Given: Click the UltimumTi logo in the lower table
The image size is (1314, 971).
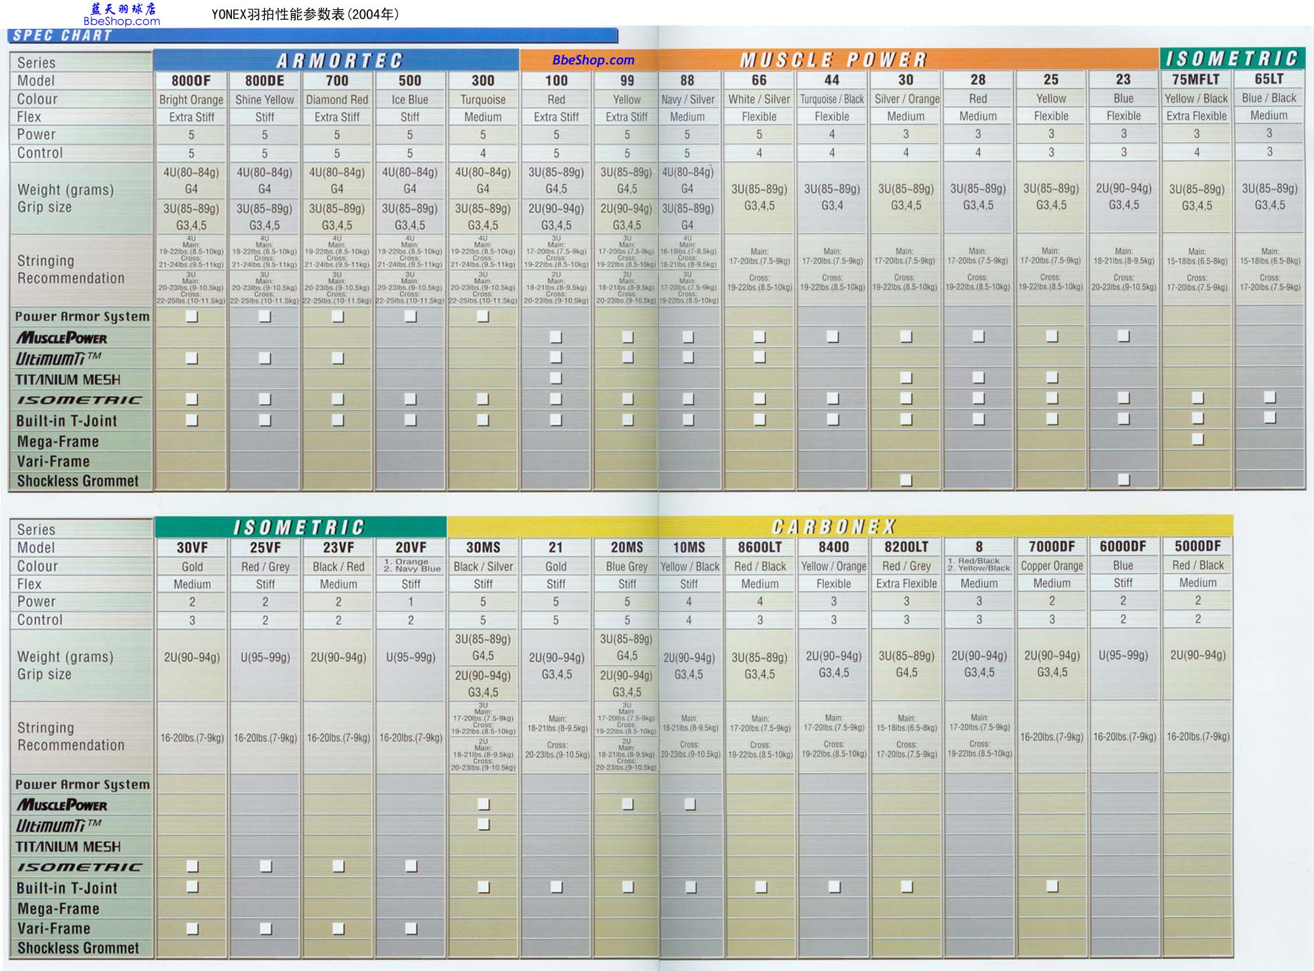Looking at the screenshot, I should click(x=58, y=826).
